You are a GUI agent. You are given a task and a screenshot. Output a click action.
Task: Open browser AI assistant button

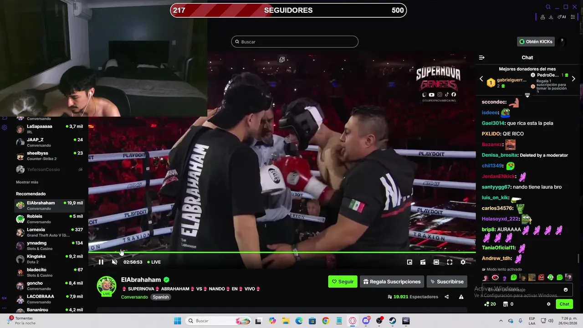tap(562, 17)
